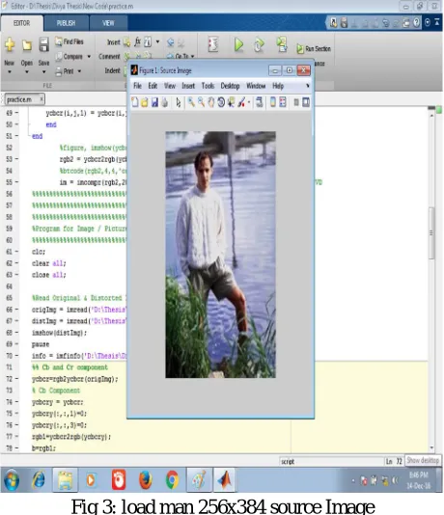This screenshot has height=515, width=444.
Task: Run the script with green Run arrow
Action: [238, 44]
